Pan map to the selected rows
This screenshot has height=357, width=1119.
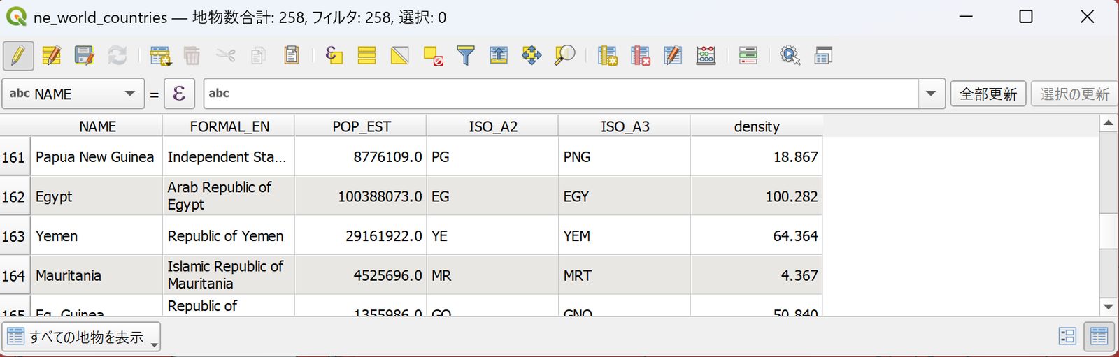point(531,55)
